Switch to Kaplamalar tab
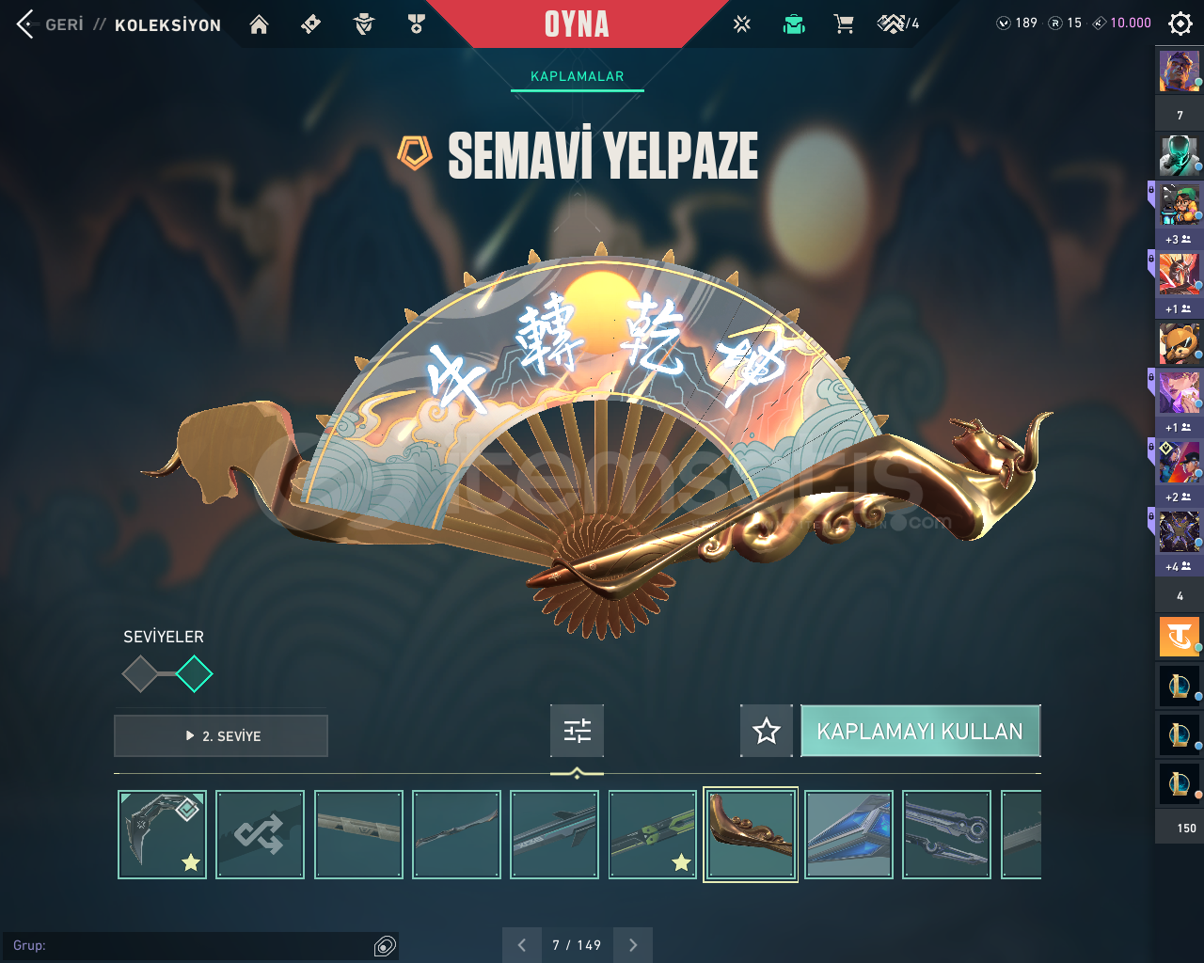 pos(578,76)
